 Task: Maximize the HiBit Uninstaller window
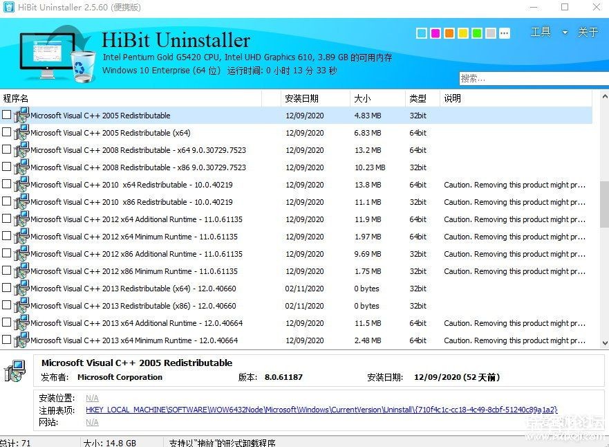565,7
